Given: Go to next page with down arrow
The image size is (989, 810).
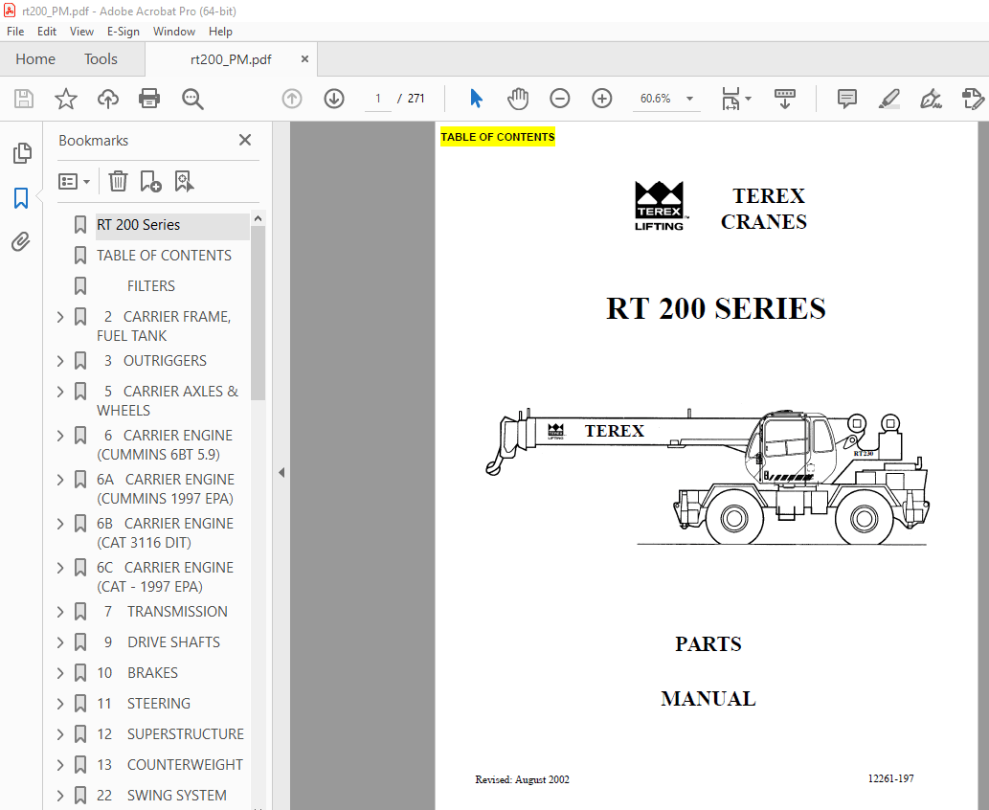Looking at the screenshot, I should coord(333,98).
